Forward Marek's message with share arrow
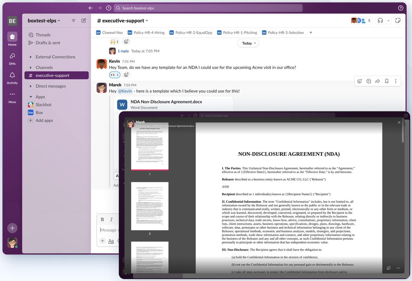This screenshot has height=281, width=412. click(377, 81)
